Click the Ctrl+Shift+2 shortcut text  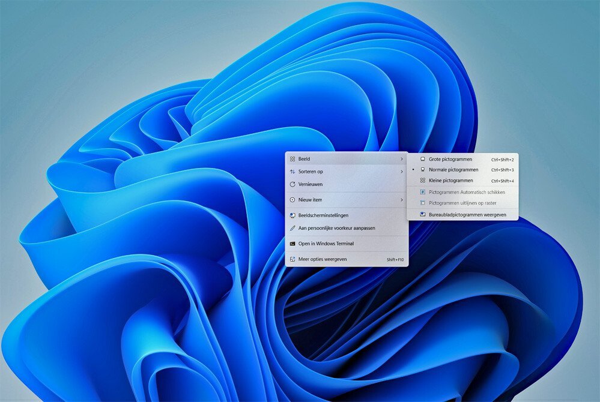[503, 160]
